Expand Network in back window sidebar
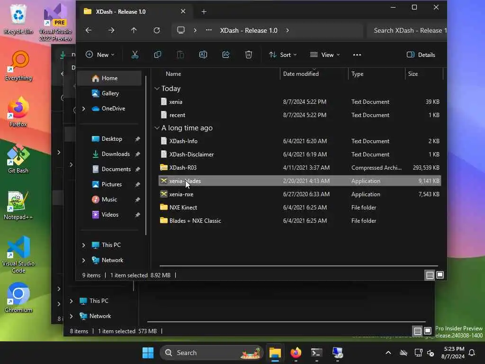 click(71, 316)
